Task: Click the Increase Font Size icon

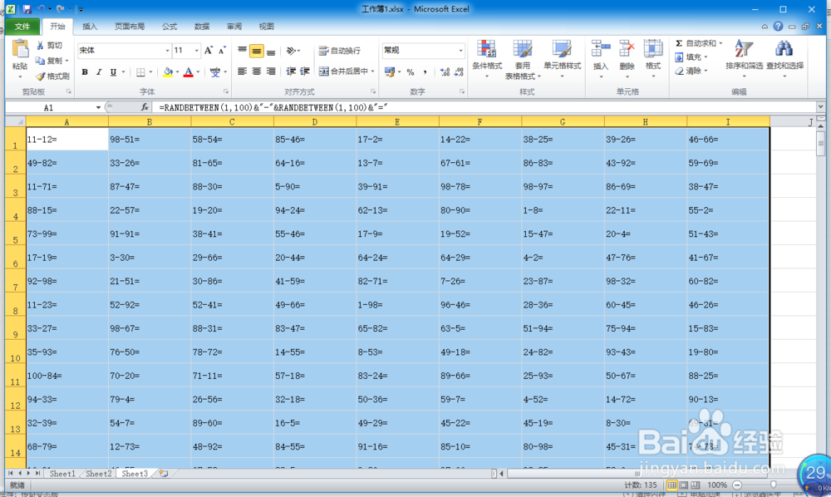Action: click(x=209, y=51)
